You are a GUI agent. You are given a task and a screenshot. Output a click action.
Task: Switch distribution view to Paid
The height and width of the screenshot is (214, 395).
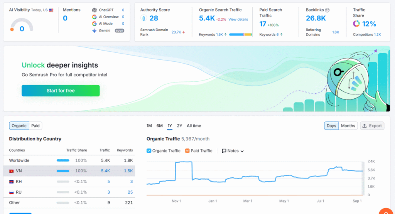click(35, 126)
